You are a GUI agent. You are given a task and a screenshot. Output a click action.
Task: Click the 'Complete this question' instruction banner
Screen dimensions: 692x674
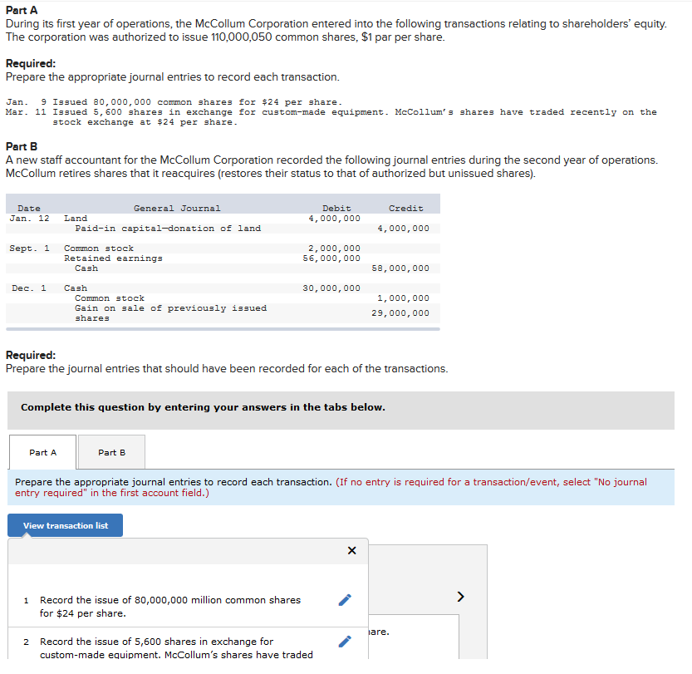(x=341, y=411)
